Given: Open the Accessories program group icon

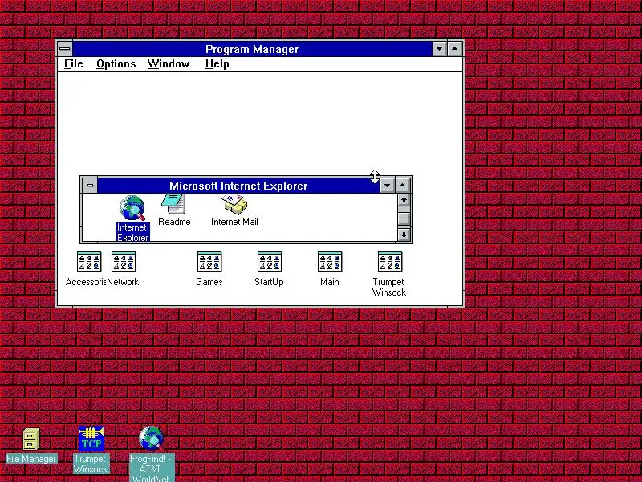Looking at the screenshot, I should 89,262.
